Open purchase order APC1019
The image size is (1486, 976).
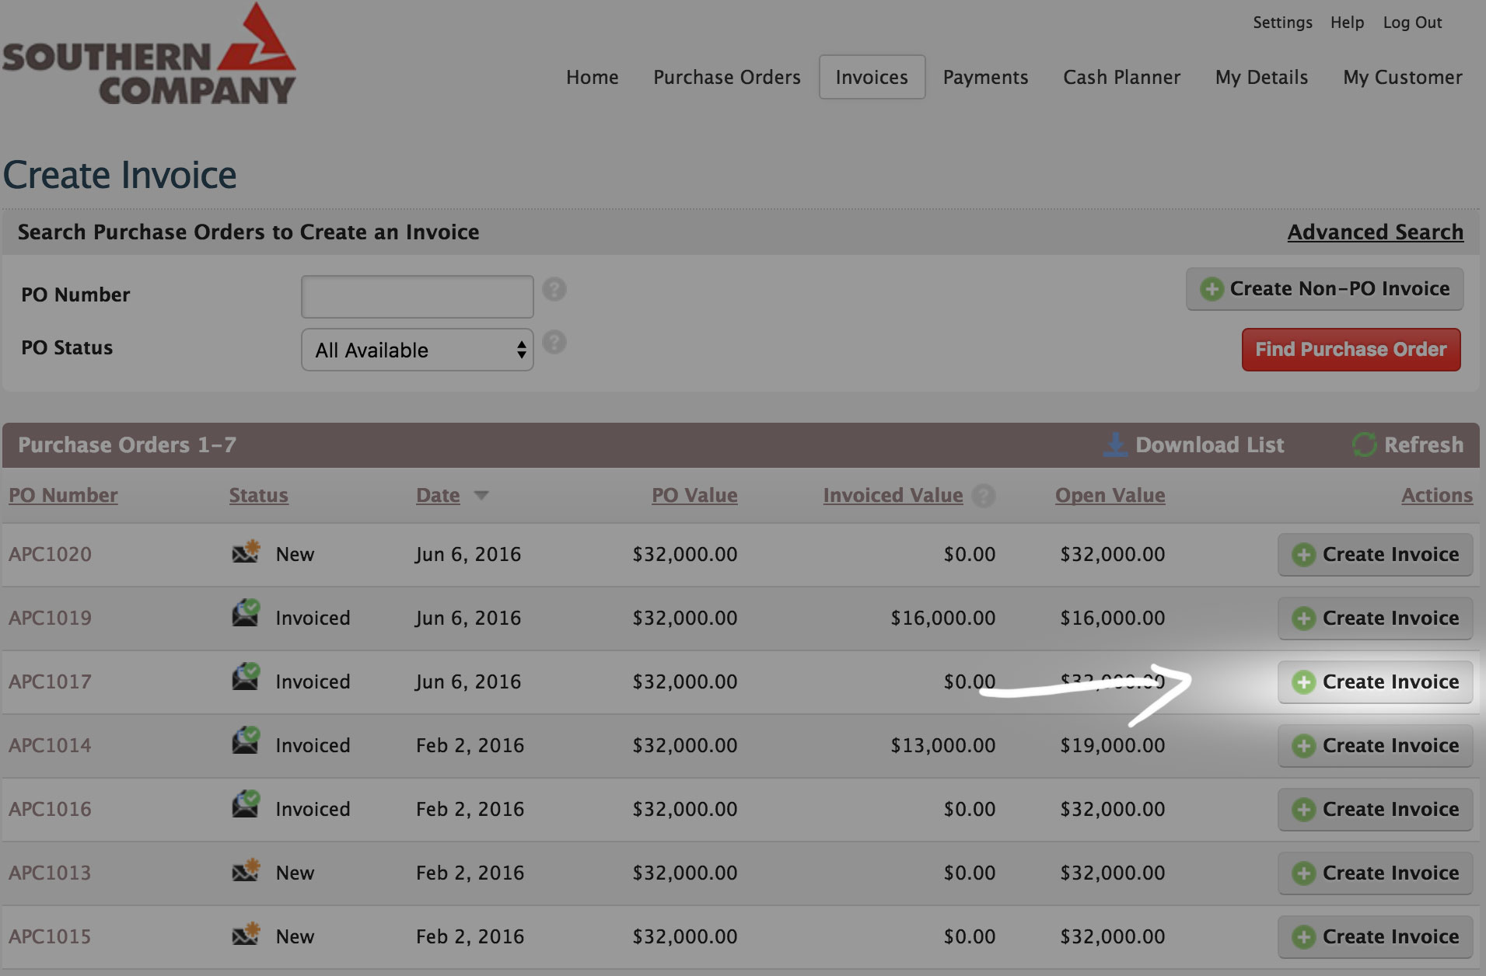[x=50, y=619]
